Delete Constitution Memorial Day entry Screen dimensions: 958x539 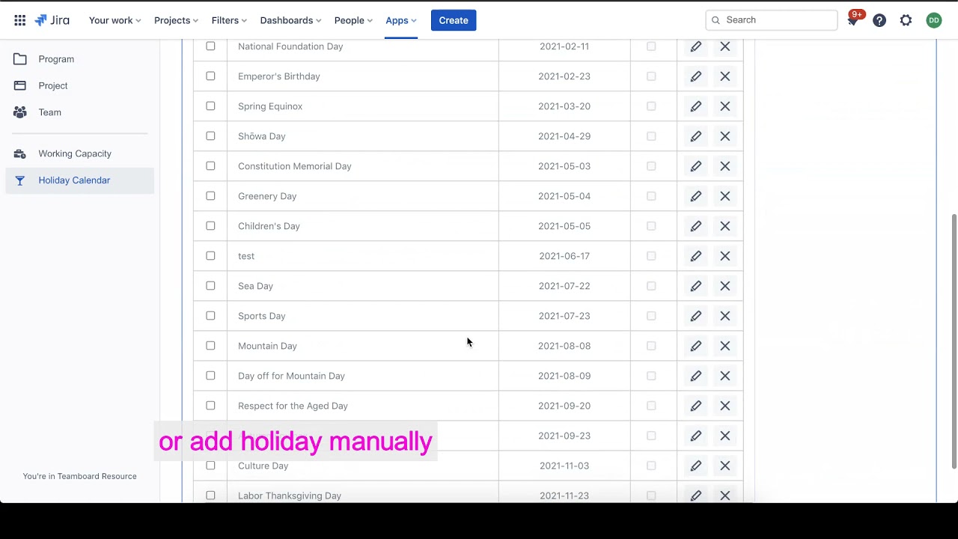(725, 166)
